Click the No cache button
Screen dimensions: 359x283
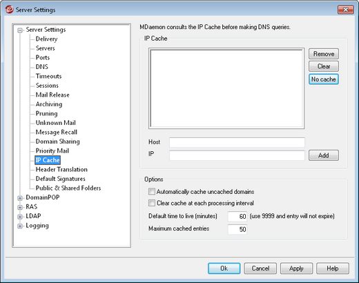coord(324,79)
